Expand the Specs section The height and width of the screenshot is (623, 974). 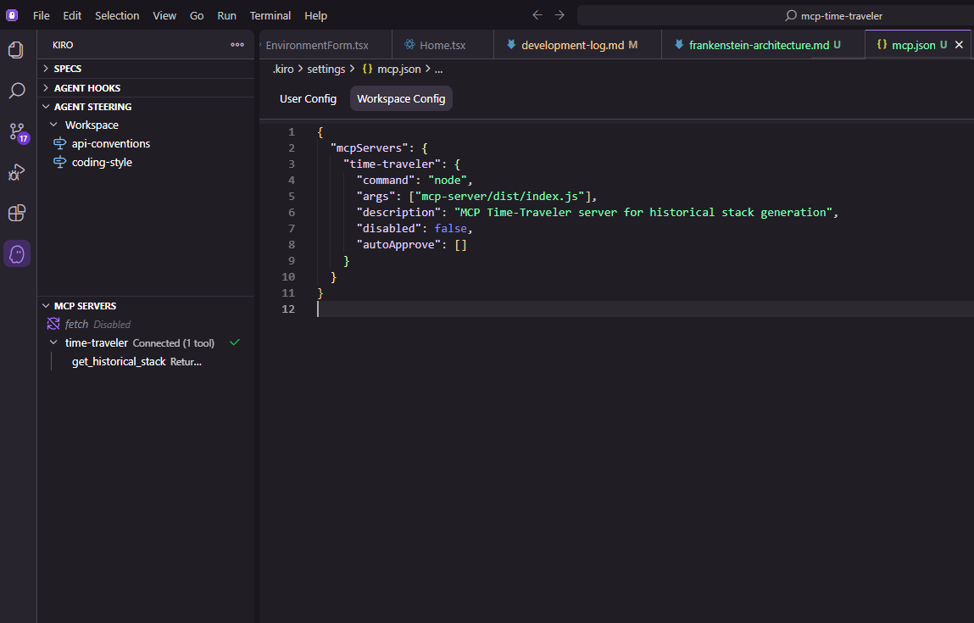pyautogui.click(x=68, y=69)
